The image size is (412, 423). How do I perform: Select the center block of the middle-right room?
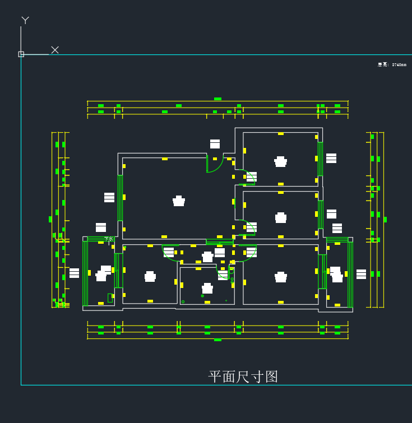(281, 217)
